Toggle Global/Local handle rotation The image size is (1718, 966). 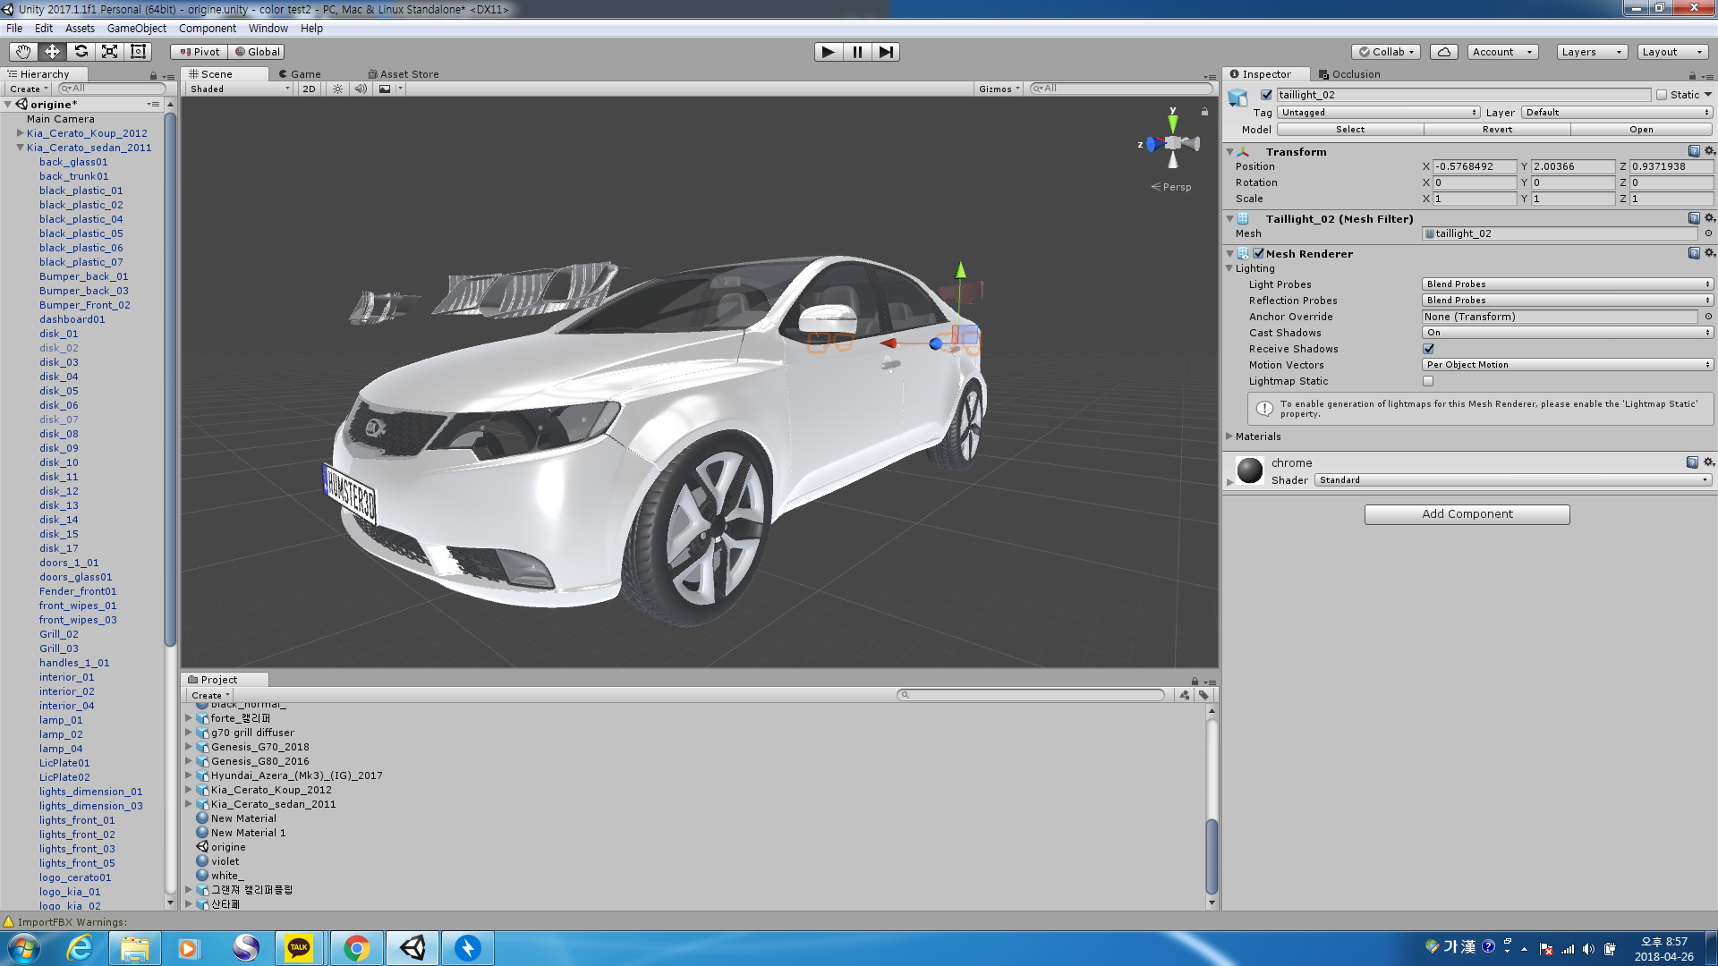point(258,52)
